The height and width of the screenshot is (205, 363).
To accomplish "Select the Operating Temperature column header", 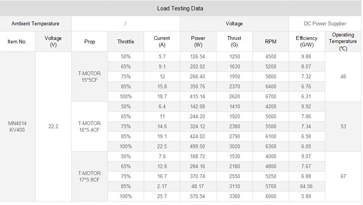I will coord(343,41).
